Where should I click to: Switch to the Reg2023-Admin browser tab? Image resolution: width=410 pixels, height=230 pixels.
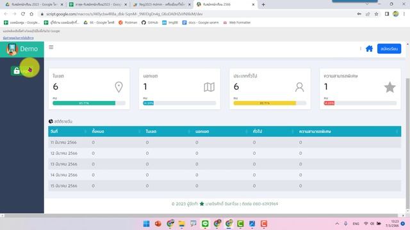point(161,4)
